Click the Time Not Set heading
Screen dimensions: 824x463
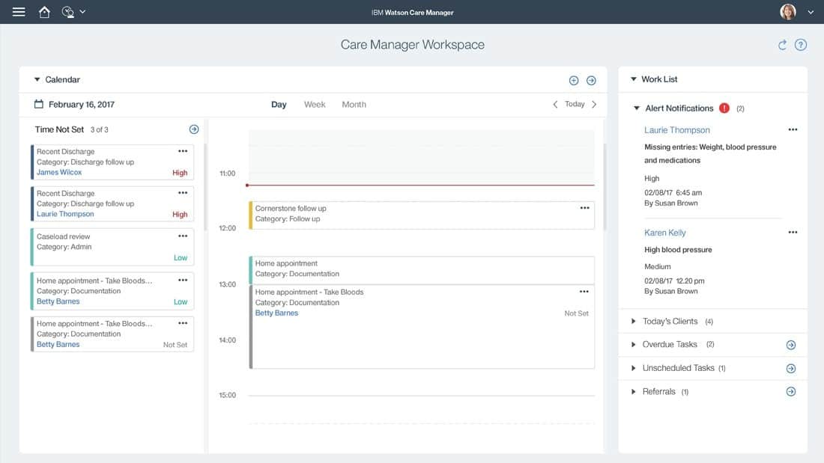click(59, 129)
